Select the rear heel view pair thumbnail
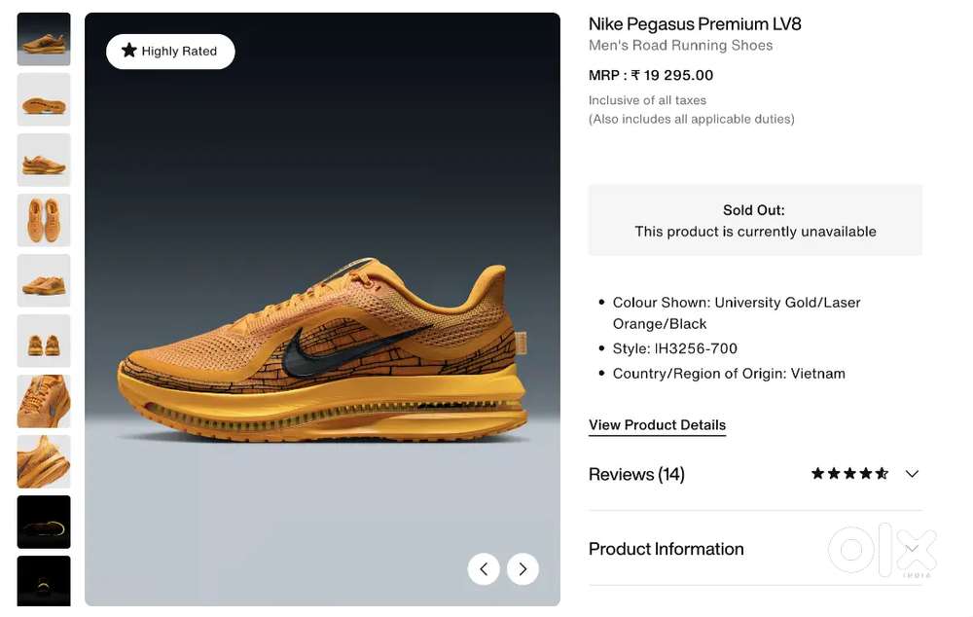Image resolution: width=973 pixels, height=617 pixels. point(44,341)
